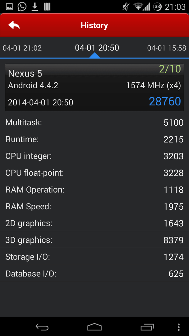
Task: Open the WhatsApp notification icon in the status bar
Action: pyautogui.click(x=22, y=7)
